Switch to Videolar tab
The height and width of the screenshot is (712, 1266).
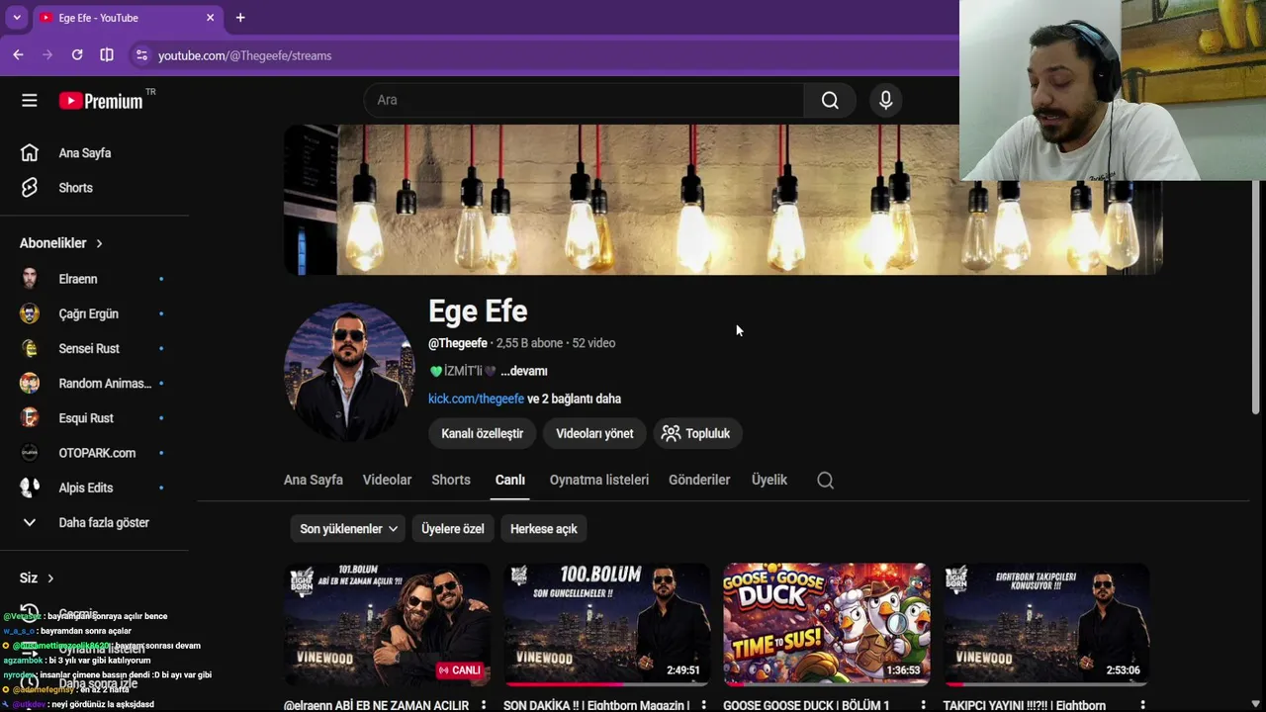point(387,480)
